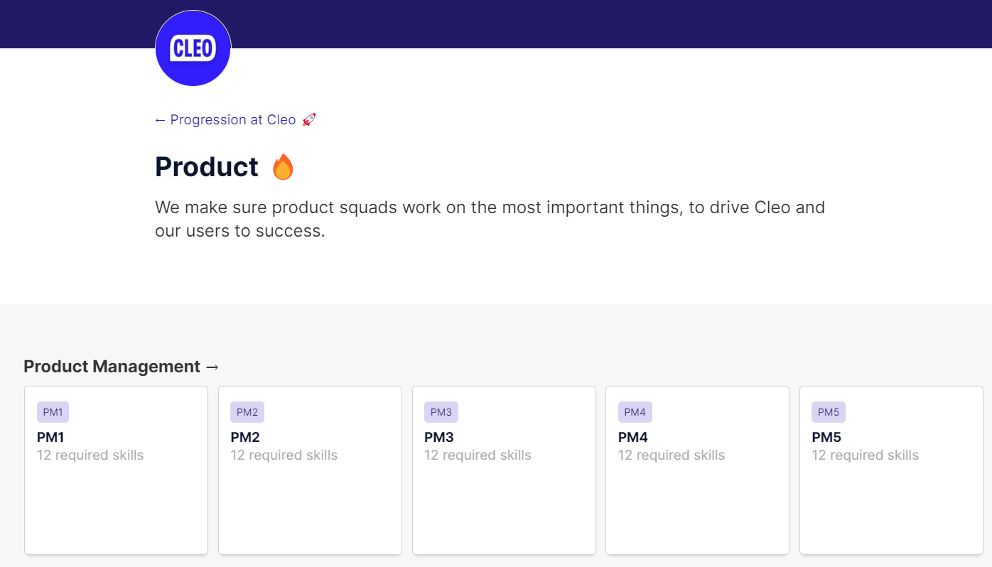
Task: Click the fire emoji next to Product
Action: point(283,167)
